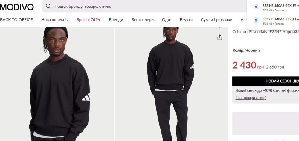Click the search magnifier icon

point(48,6)
